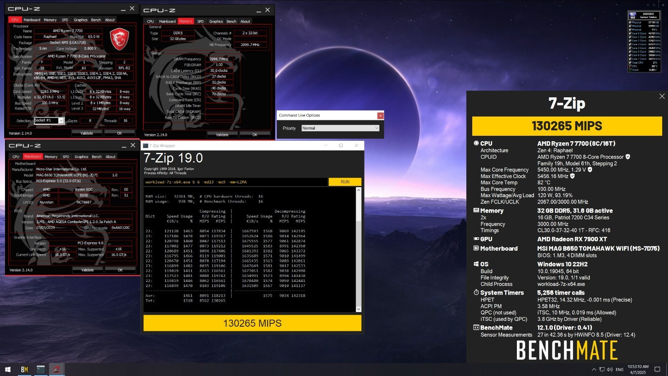Click the 130265 MIPS yellow result bar in wrapper
This screenshot has height=376, width=668.
[252, 323]
